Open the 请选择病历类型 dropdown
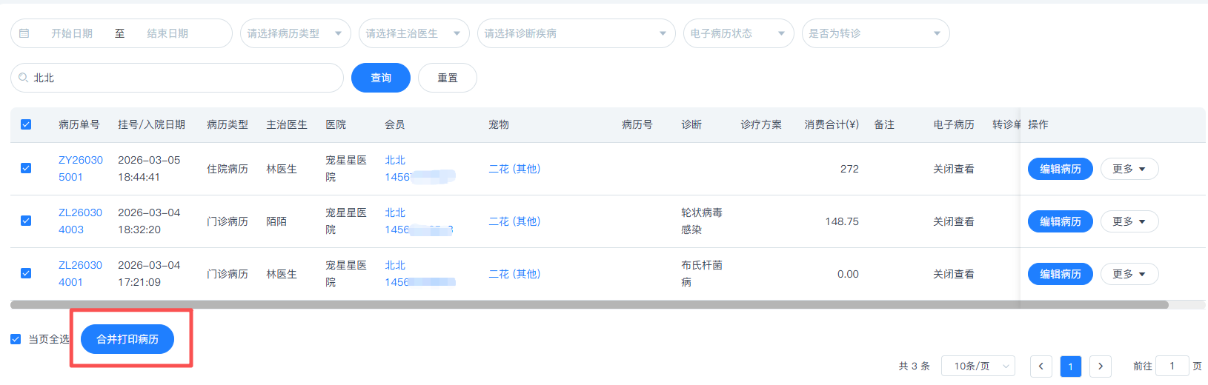Viewport: 1208px width, 385px height. (x=295, y=33)
